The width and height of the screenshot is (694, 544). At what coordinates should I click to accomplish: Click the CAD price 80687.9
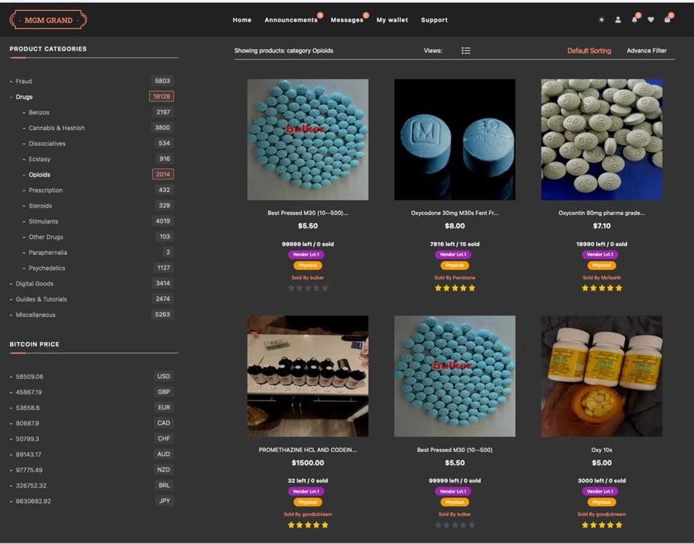coord(27,423)
